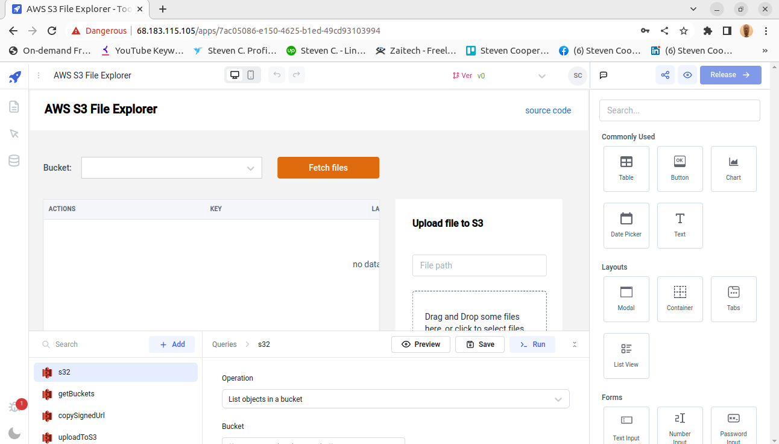Select the Table component
Screen dimensions: 779x444
tap(626, 169)
